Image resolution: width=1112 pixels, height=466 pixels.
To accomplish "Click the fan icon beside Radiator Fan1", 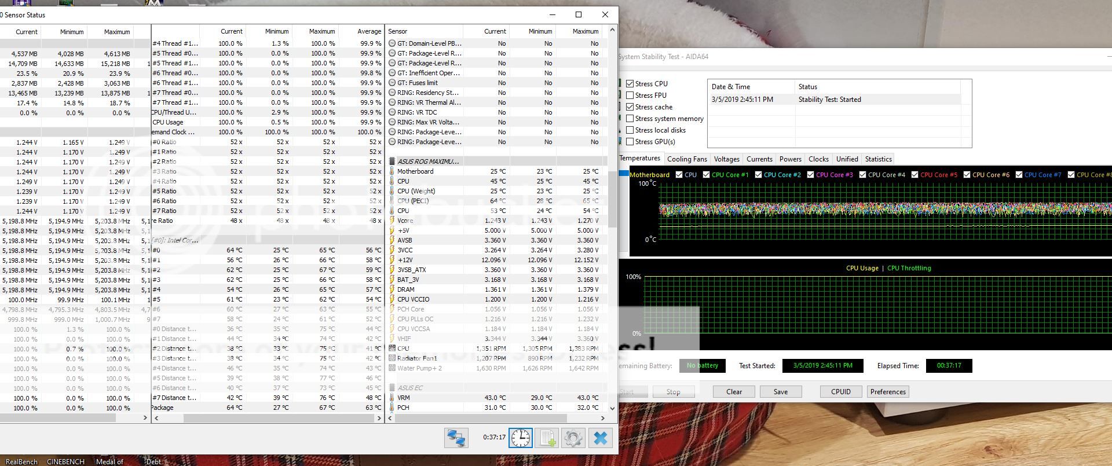I will tap(392, 358).
